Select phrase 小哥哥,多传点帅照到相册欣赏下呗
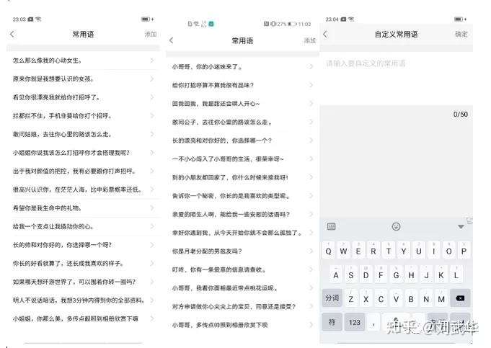Viewport: 491px width, 348px height. [220, 325]
